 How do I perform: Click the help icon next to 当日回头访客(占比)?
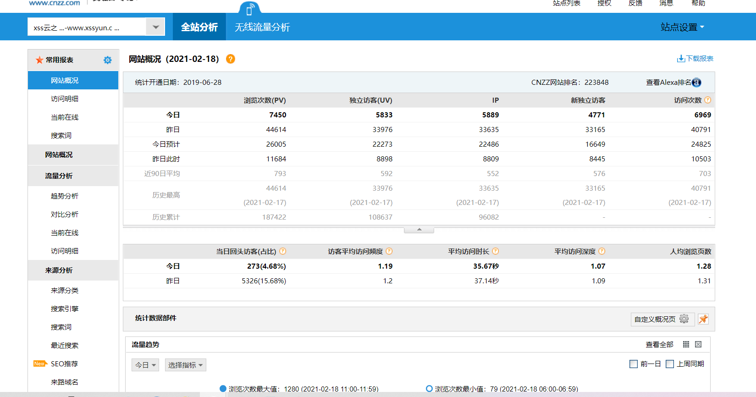click(x=283, y=251)
